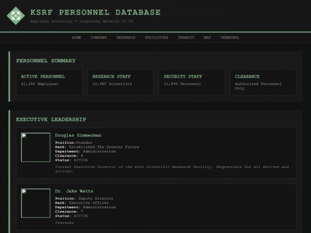Click the Dr. Jake Watts name heading
311x233 pixels.
74,191
